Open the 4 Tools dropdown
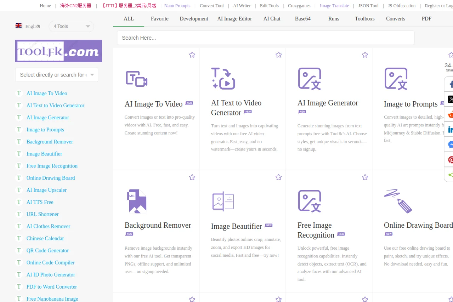 point(71,26)
